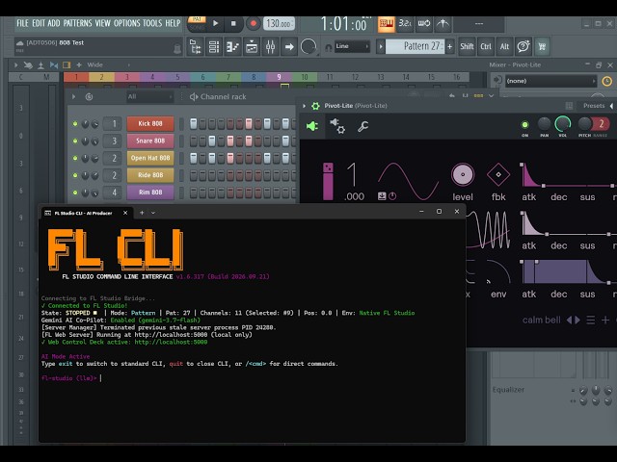
Task: Expand pattern list arrow left of Pattern 27
Action: pos(381,47)
